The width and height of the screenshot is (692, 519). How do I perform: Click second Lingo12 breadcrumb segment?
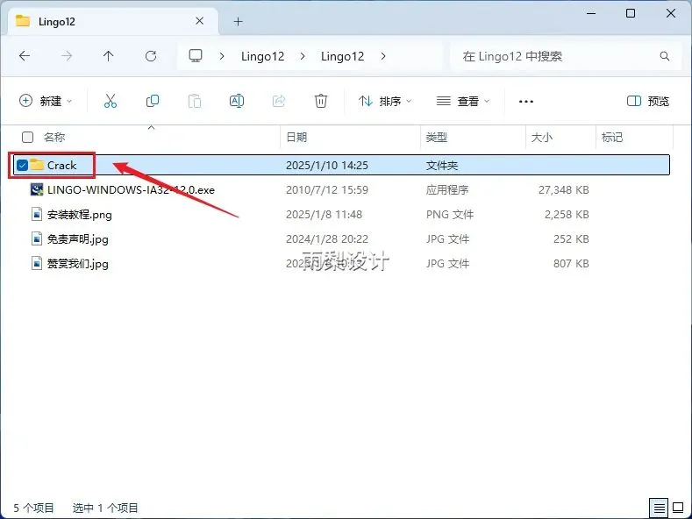tap(342, 56)
